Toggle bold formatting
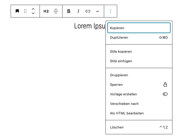The width and height of the screenshot is (178, 138). coord(69,11)
